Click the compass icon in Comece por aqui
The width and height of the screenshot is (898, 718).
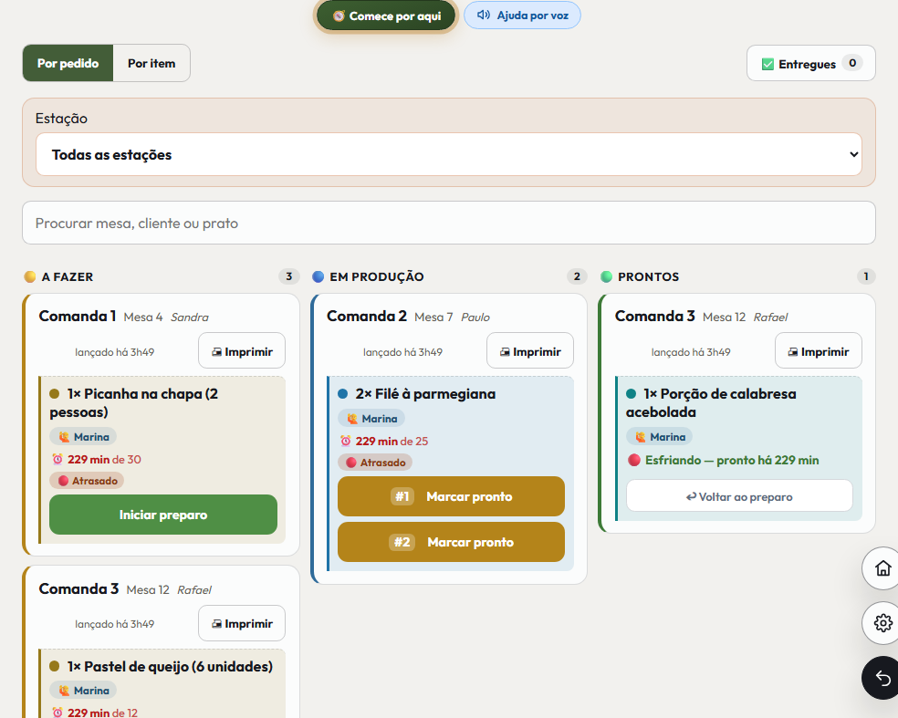click(339, 16)
